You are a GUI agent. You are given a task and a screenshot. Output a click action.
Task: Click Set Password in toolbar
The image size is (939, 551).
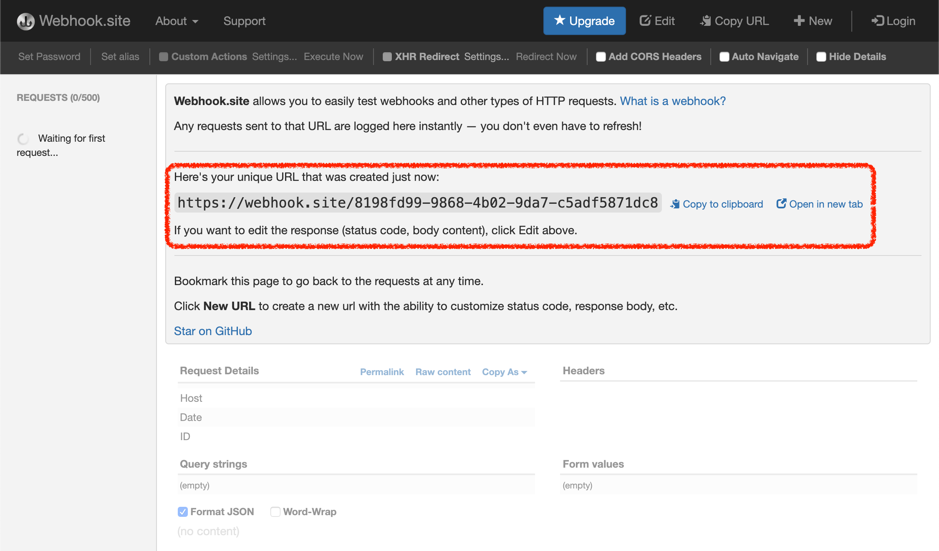[x=49, y=57]
